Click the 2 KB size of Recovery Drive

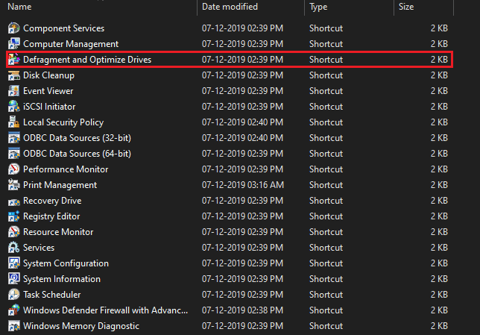(x=439, y=201)
